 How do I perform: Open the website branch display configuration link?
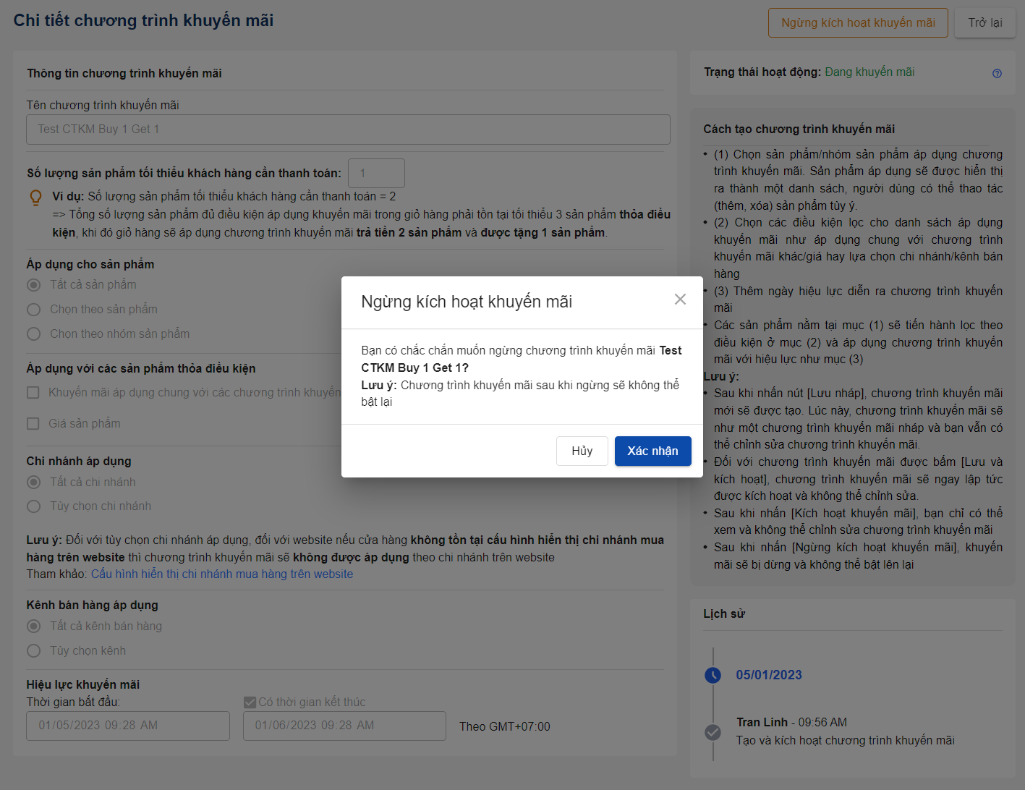point(222,574)
